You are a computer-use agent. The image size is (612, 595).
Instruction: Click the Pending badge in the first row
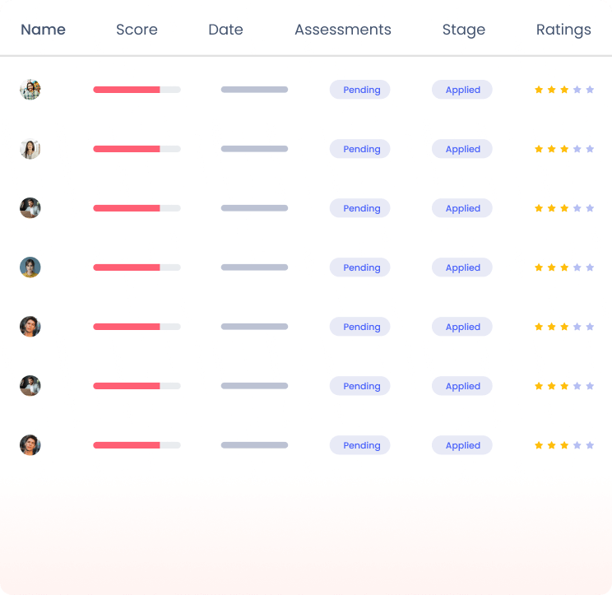point(360,90)
